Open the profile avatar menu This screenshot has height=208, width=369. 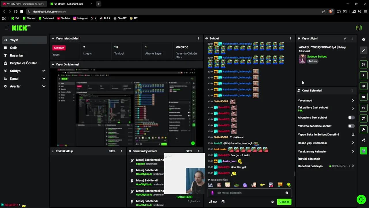click(x=359, y=28)
